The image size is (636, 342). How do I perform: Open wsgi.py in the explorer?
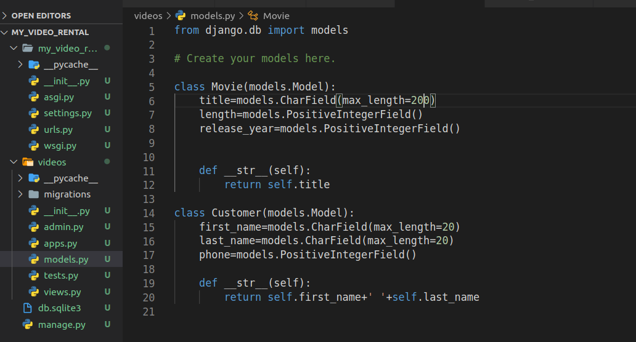click(x=60, y=146)
